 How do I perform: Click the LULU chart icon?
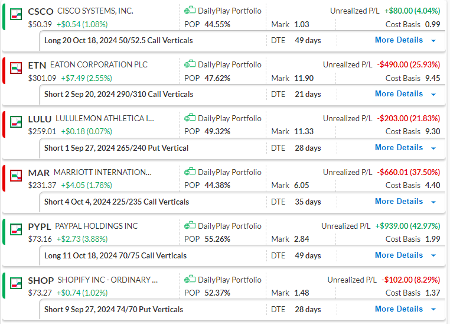tap(16, 122)
